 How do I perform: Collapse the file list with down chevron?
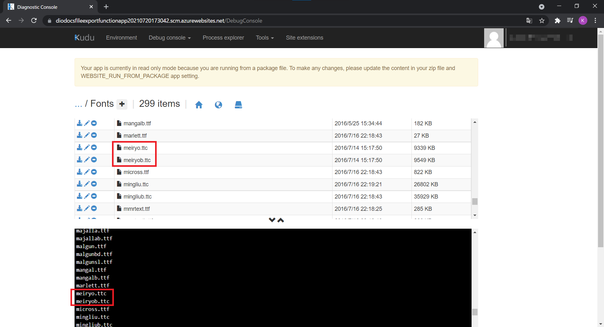(272, 220)
